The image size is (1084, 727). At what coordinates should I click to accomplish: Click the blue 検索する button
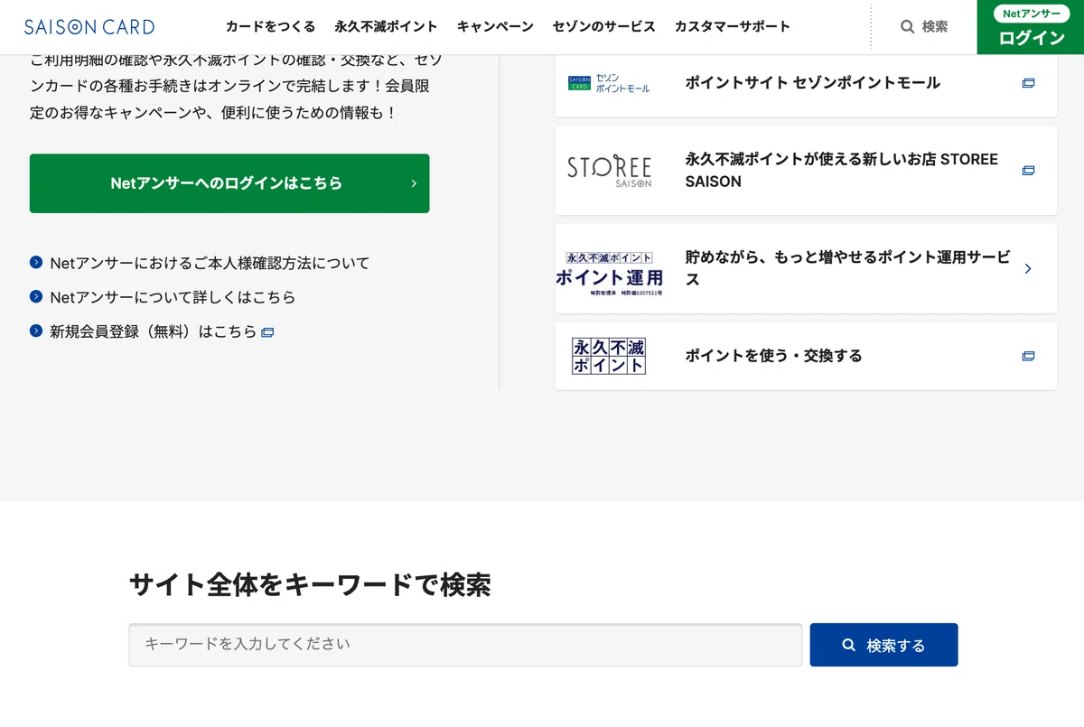(883, 645)
